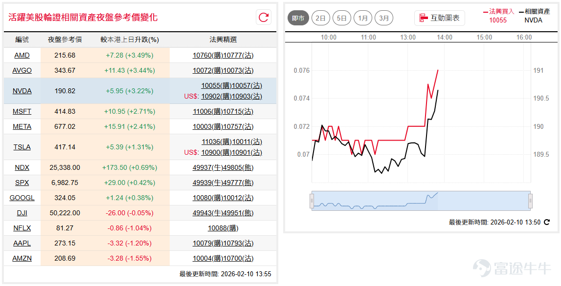Click the left handle of chart range slider
This screenshot has width=561, height=286.
click(x=312, y=201)
